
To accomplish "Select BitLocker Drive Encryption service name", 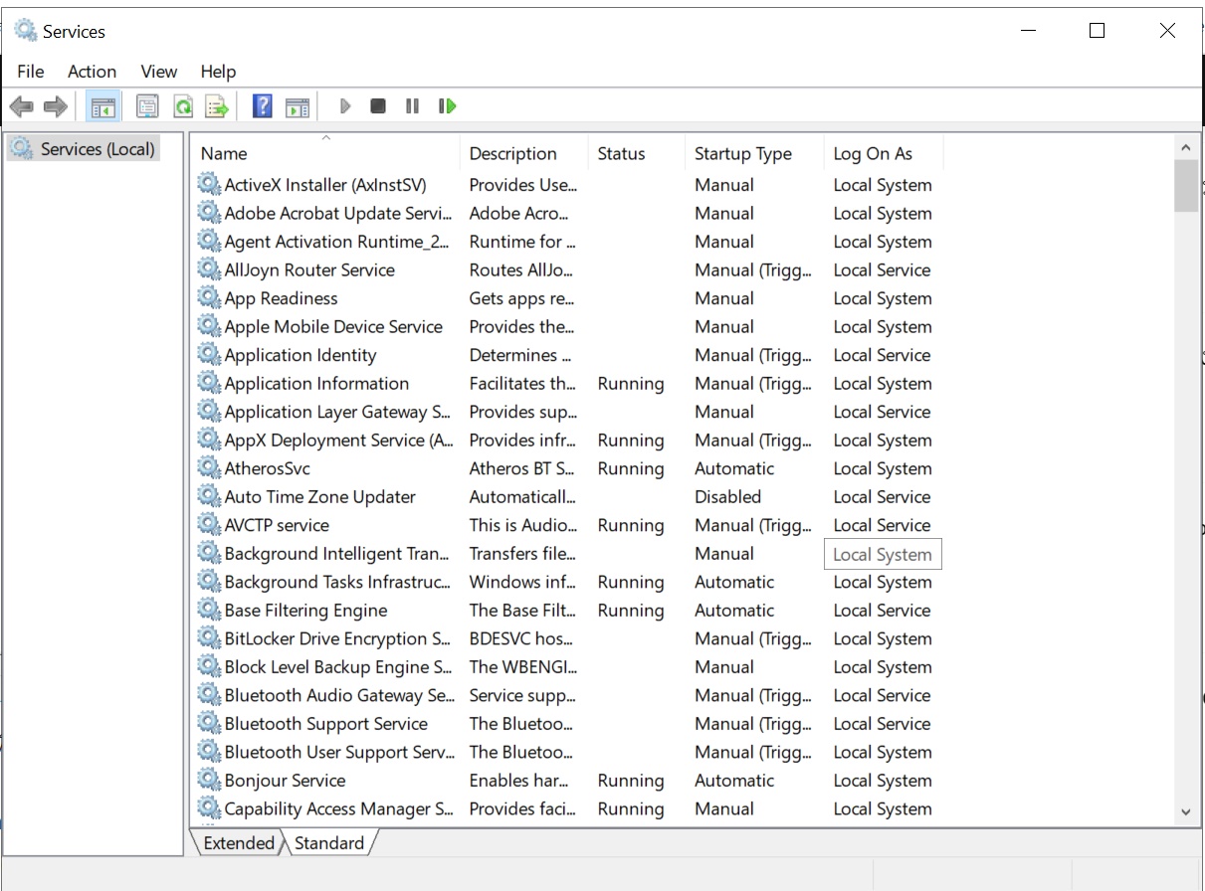I will (337, 638).
